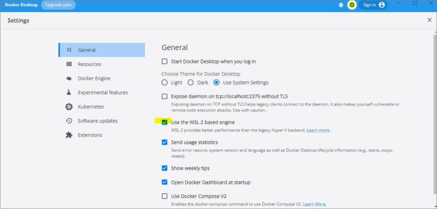Click the Settings heading text

point(18,20)
